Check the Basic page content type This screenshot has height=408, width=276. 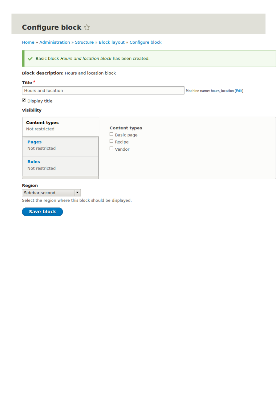coord(111,134)
